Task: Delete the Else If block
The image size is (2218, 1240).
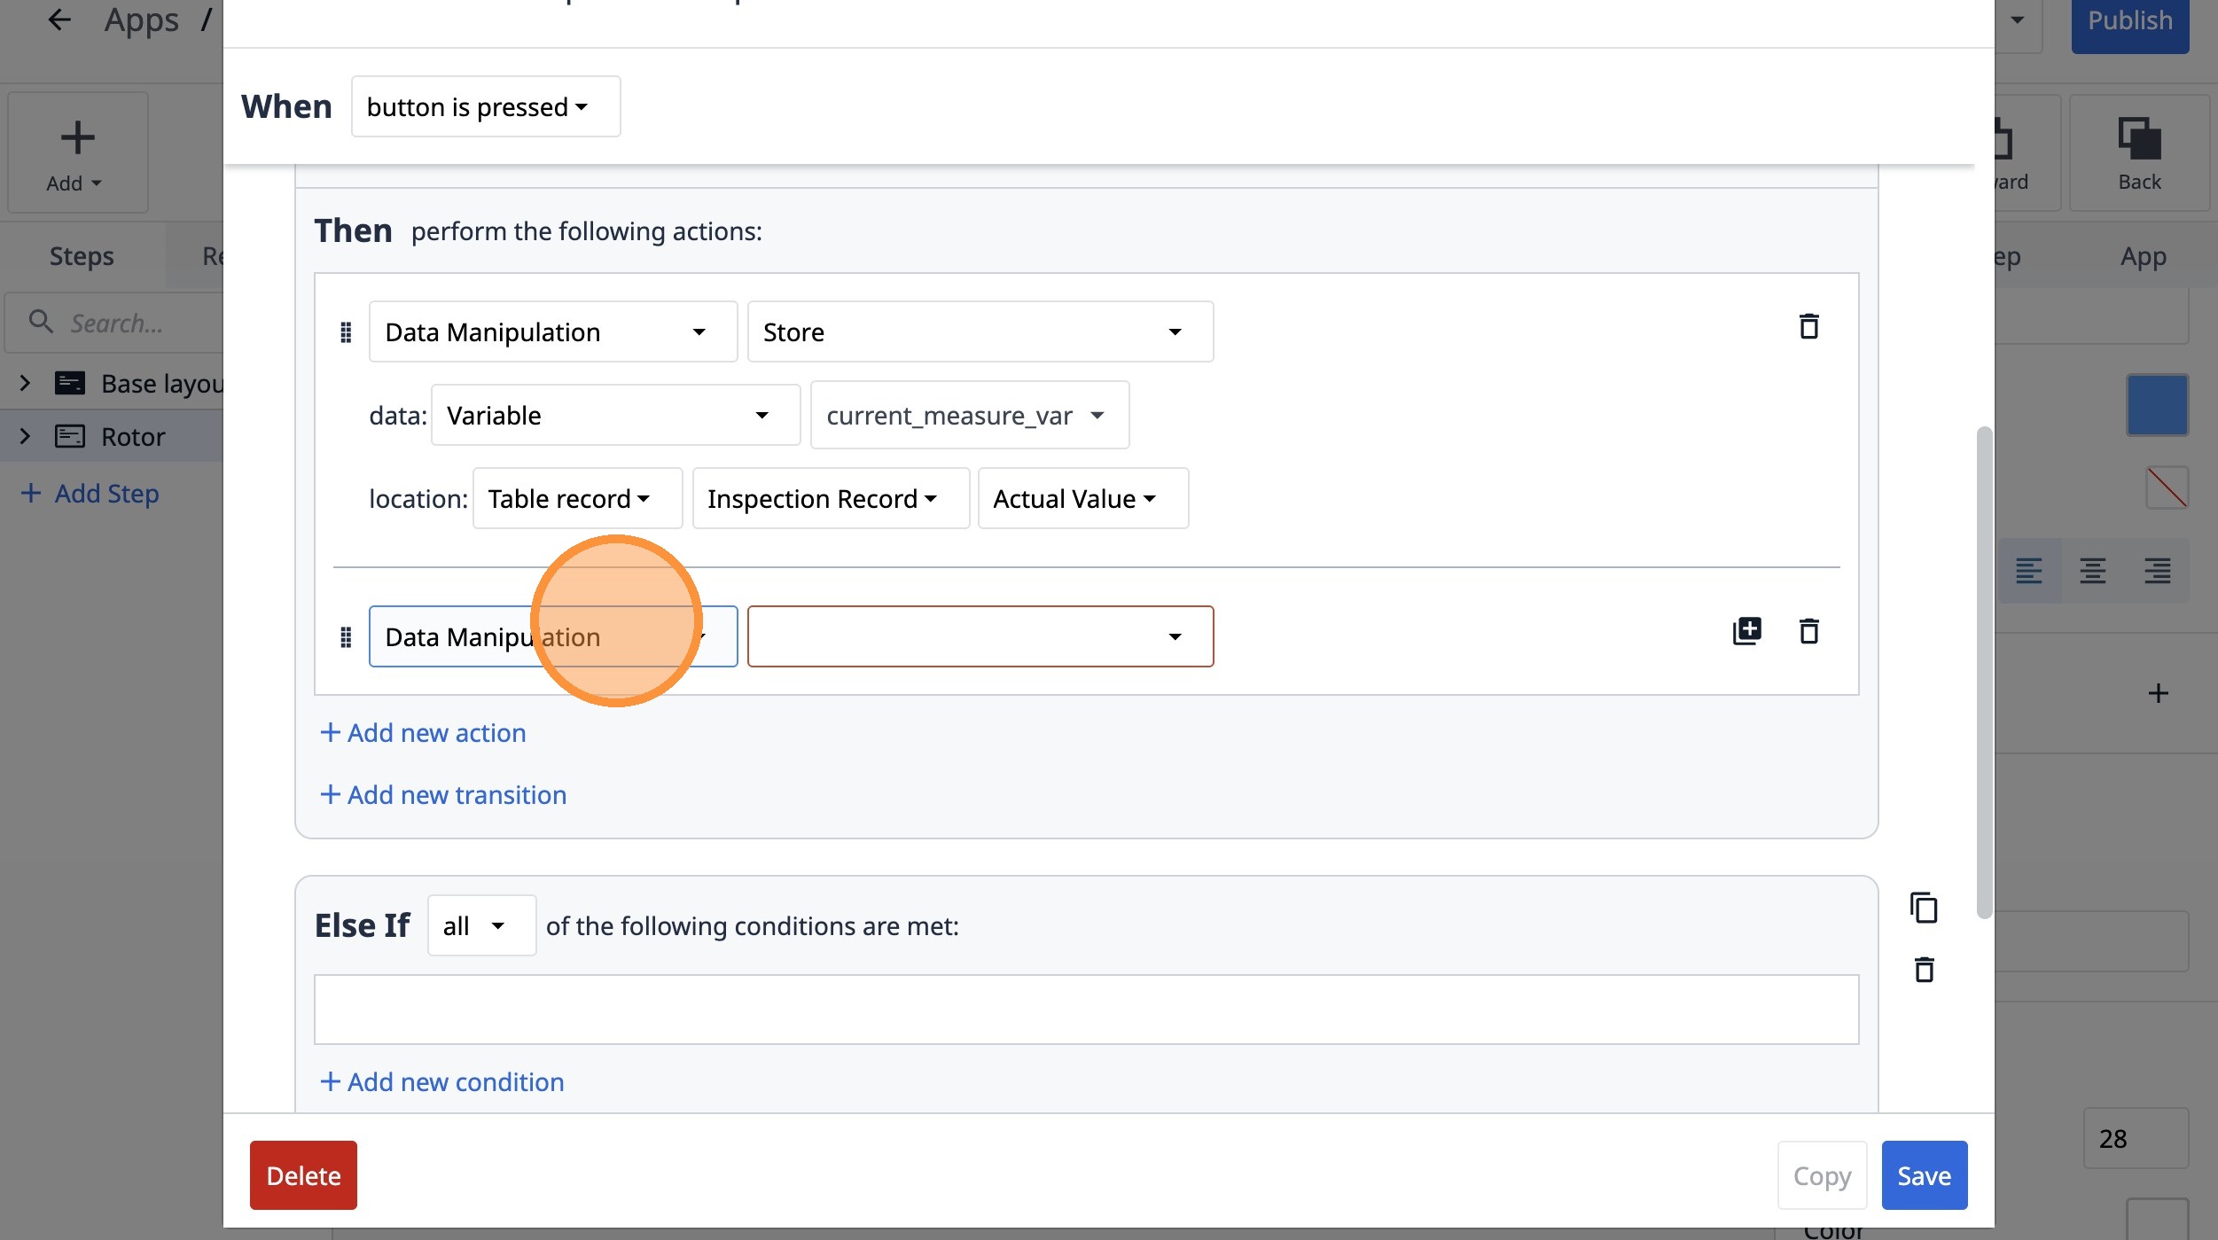Action: pyautogui.click(x=1924, y=970)
